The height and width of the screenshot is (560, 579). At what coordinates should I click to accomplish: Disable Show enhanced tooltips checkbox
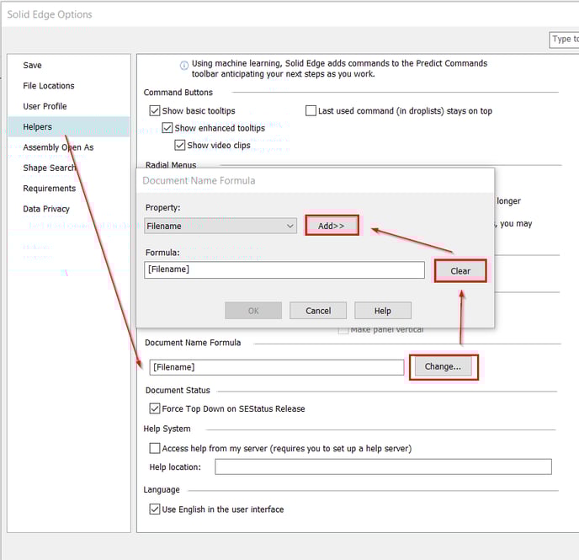pyautogui.click(x=167, y=128)
